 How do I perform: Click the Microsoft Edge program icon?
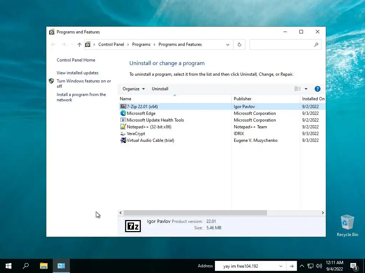click(x=123, y=113)
